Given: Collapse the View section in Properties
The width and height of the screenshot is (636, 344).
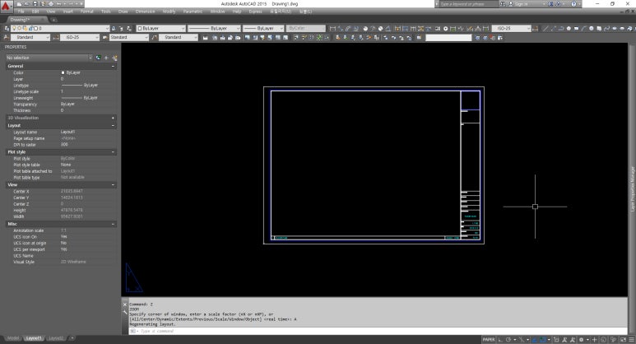Looking at the screenshot, I should click(x=114, y=185).
